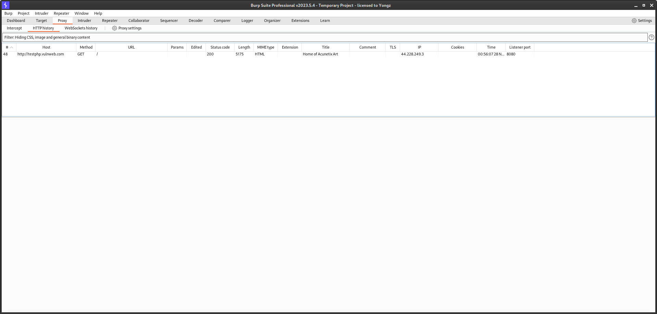Switch to the Intercept sub-tab
This screenshot has height=314, width=657.
tap(14, 28)
